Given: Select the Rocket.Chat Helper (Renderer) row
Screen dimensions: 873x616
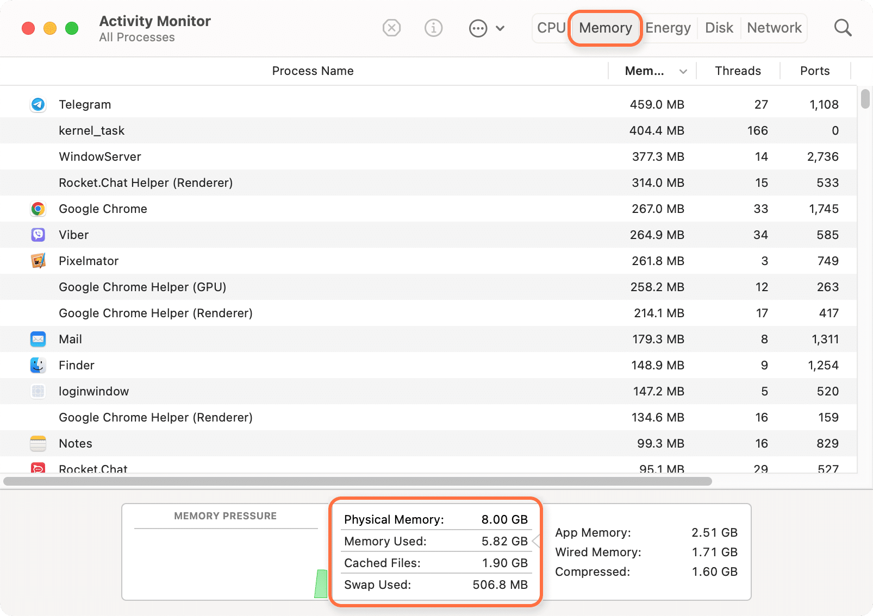Looking at the screenshot, I should [x=428, y=183].
